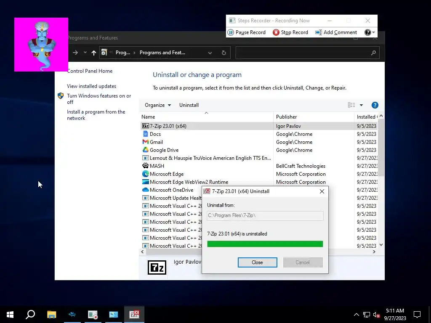Open the Organize dropdown menu
Viewport: 431px width, 323px height.
click(158, 105)
